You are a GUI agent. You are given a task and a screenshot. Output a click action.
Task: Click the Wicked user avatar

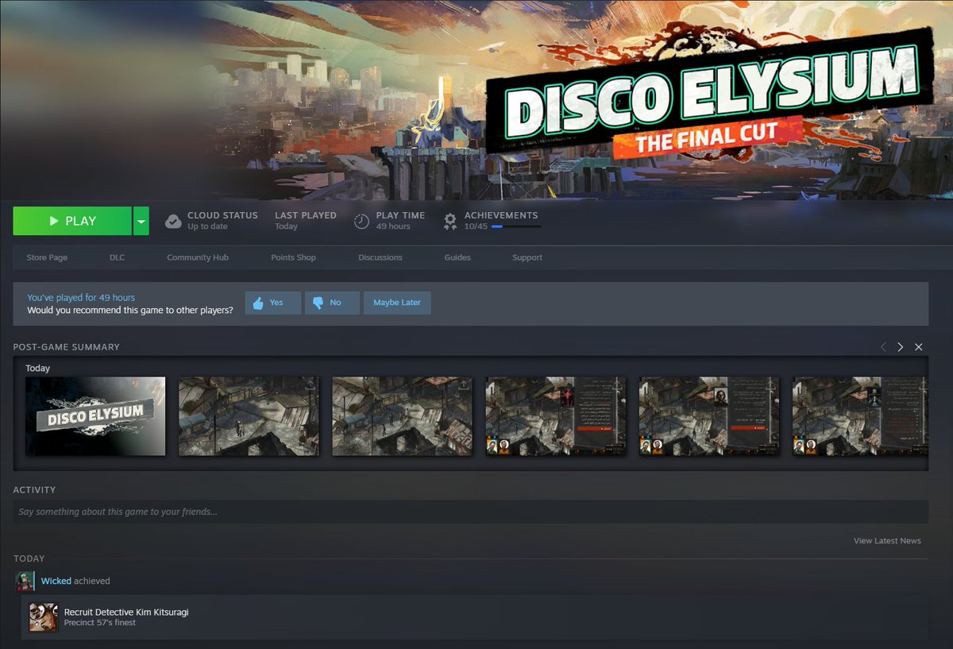25,581
